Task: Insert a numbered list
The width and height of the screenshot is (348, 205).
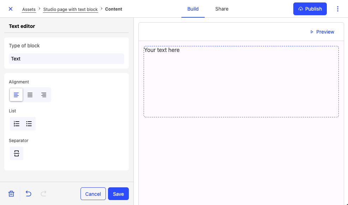Action: [x=17, y=124]
